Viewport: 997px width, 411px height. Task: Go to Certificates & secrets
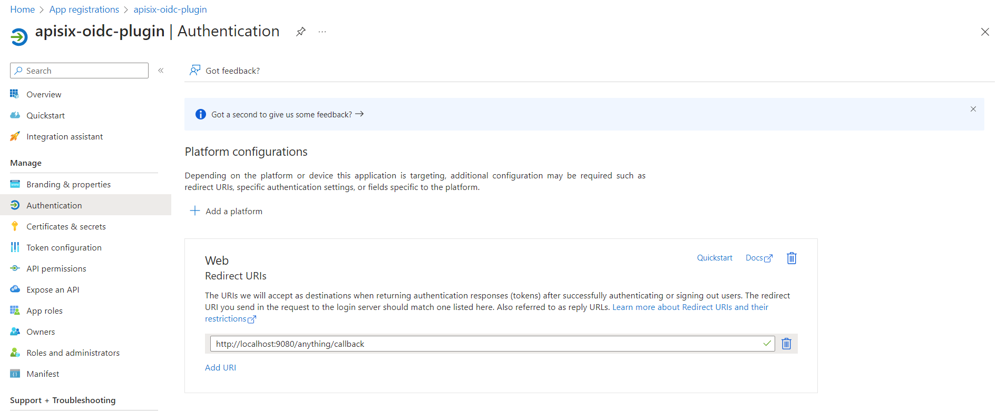[66, 226]
